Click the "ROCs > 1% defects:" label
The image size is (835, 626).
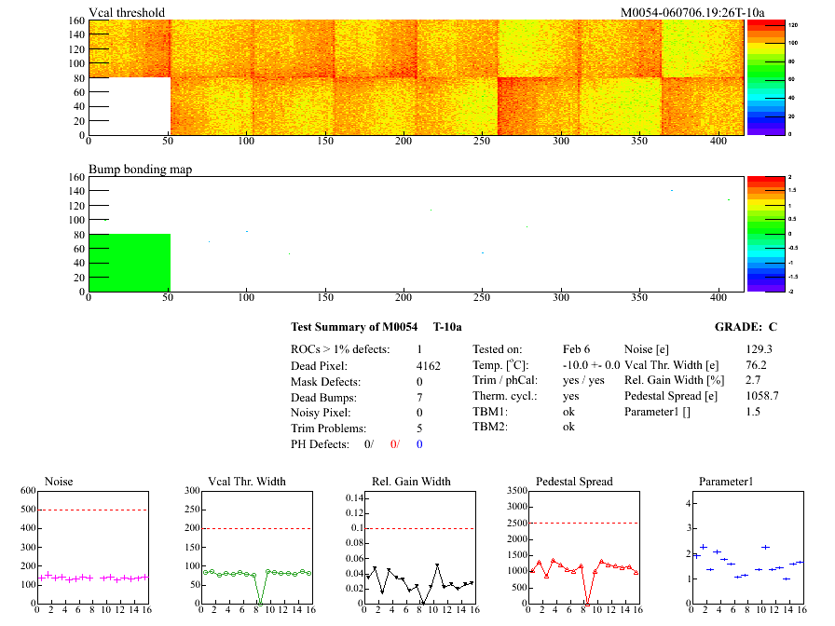tap(340, 349)
